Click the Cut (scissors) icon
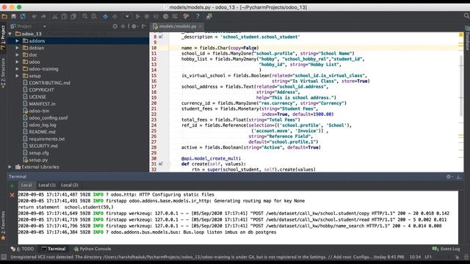Screen dimensions: 470x264 (55, 16)
